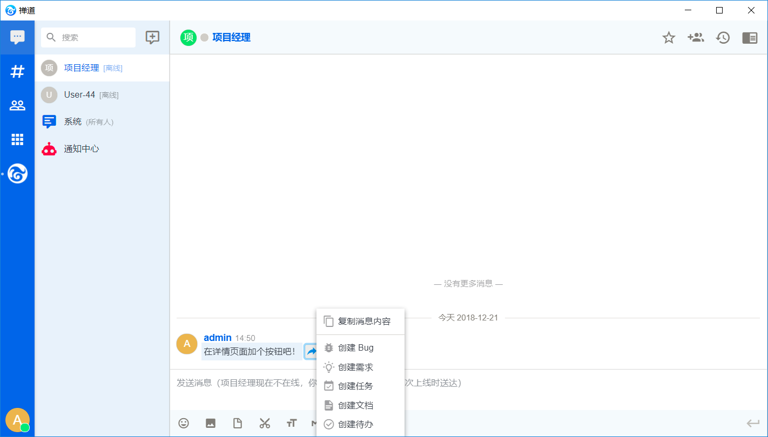
Task: Take a screenshot with the scissors icon
Action: click(265, 423)
